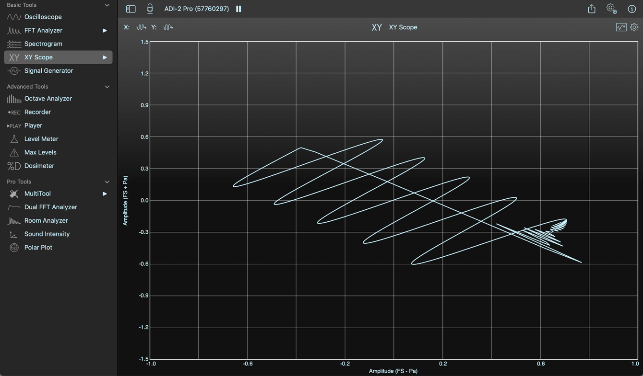The image size is (643, 376).
Task: Click the Max Levels warning icon
Action: click(14, 152)
